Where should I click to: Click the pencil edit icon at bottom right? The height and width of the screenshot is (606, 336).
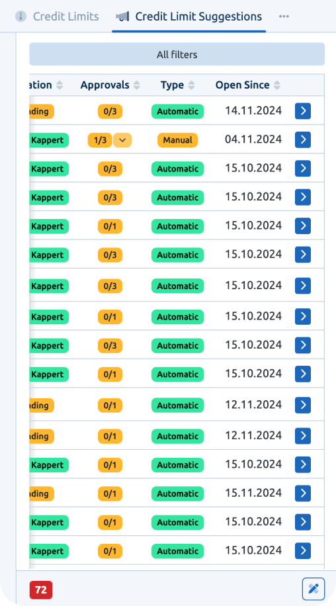(314, 589)
